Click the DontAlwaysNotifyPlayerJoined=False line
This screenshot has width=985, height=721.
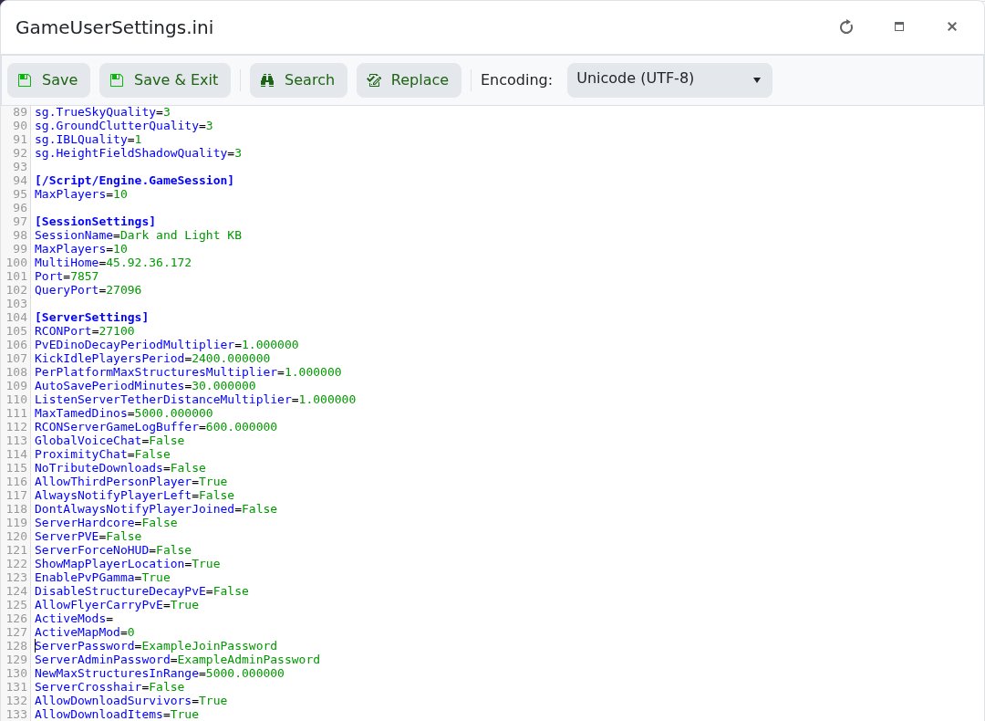coord(156,509)
